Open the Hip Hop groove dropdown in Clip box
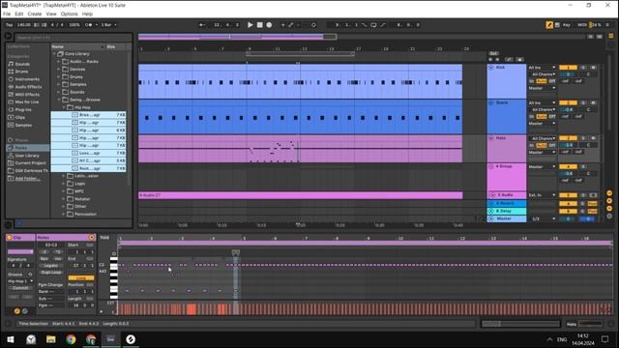The width and height of the screenshot is (619, 348). point(20,281)
